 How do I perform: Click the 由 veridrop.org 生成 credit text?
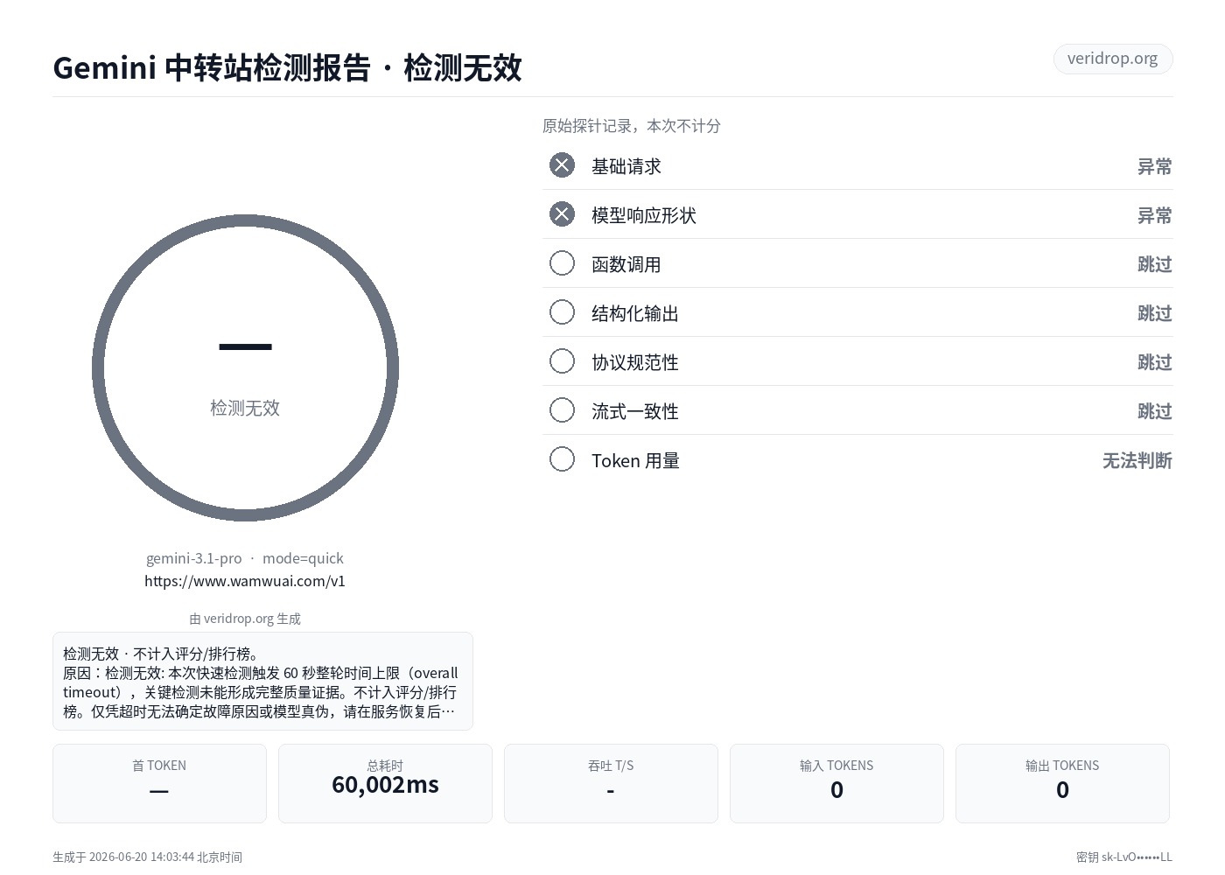pos(245,619)
